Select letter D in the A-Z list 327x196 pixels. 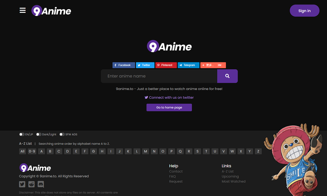pyautogui.click(x=67, y=151)
